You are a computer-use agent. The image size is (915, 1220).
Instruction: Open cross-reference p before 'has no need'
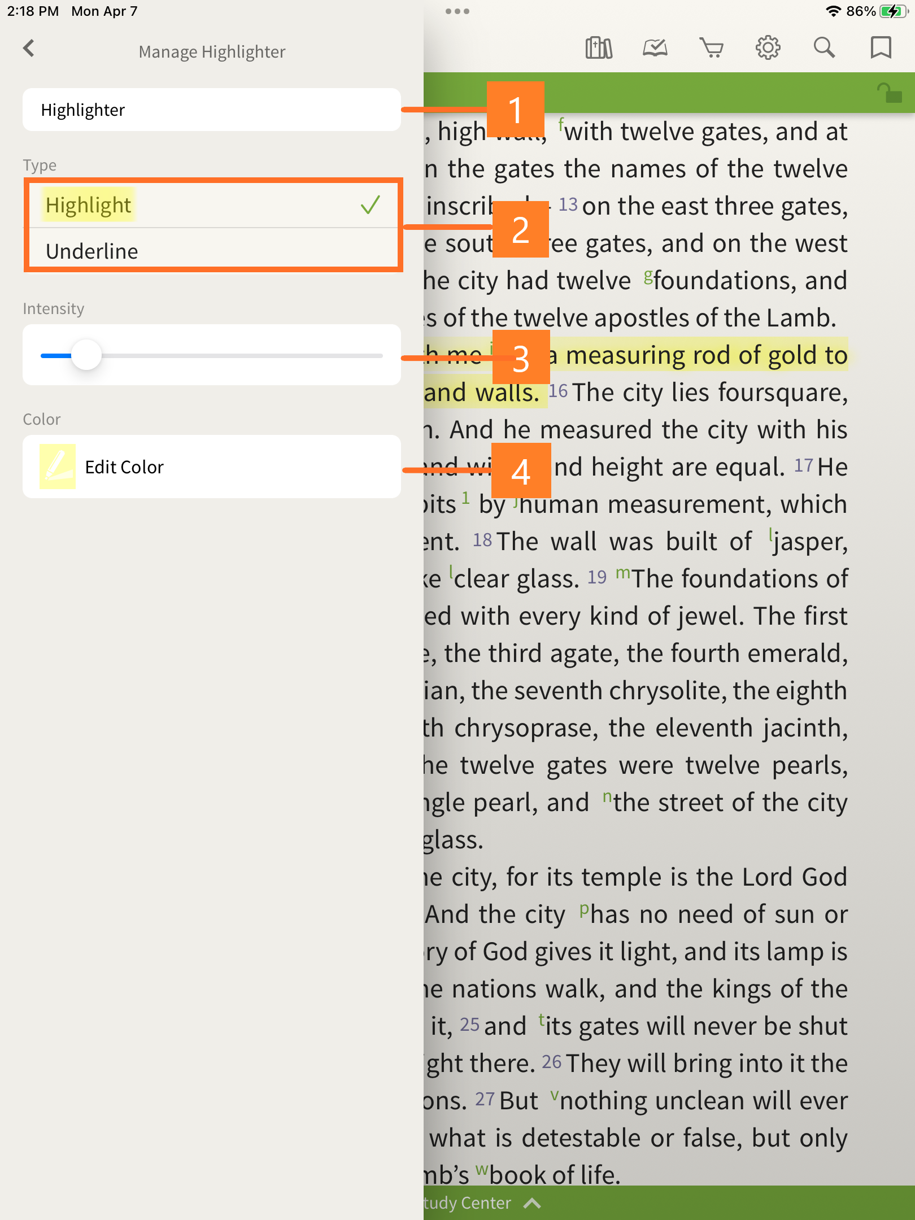coord(585,909)
